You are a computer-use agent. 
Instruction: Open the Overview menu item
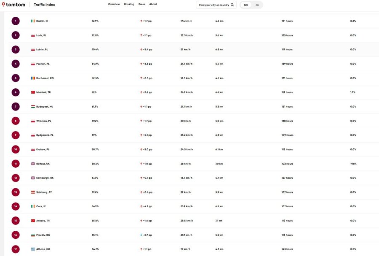(114, 4)
